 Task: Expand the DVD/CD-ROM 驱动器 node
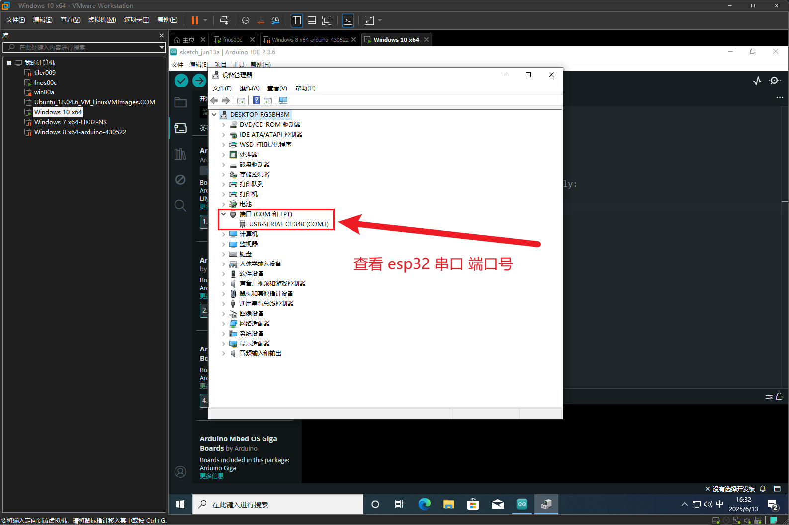(x=224, y=125)
